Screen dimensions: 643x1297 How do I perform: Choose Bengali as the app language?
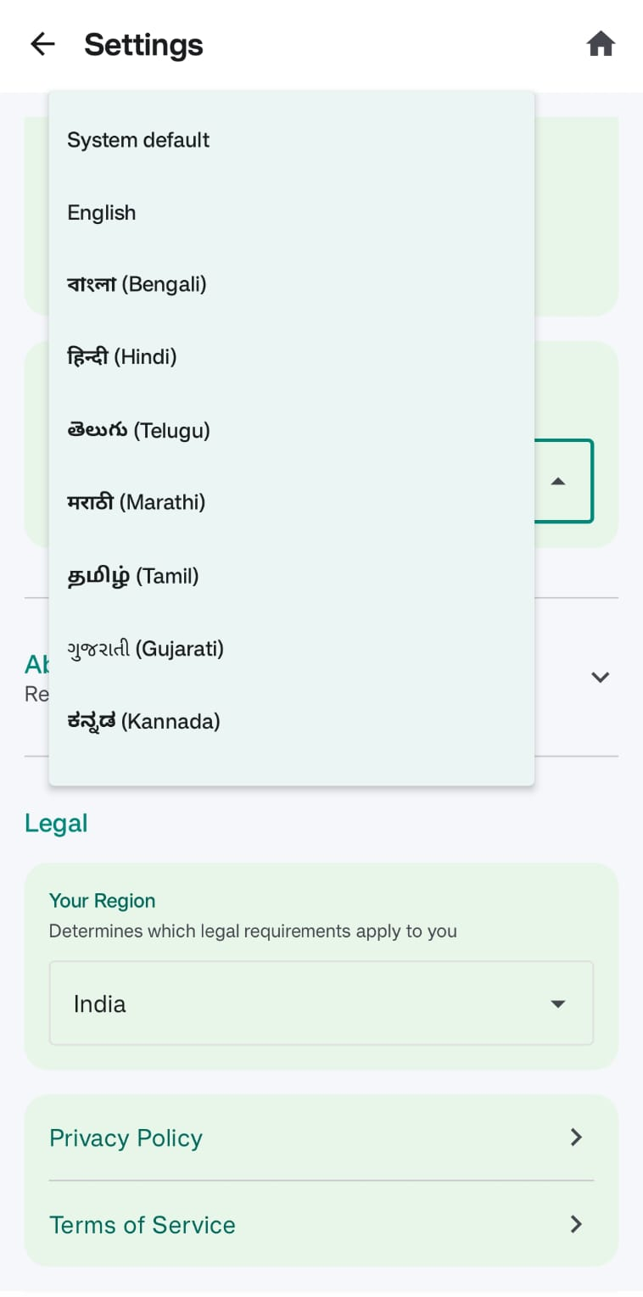coord(135,284)
